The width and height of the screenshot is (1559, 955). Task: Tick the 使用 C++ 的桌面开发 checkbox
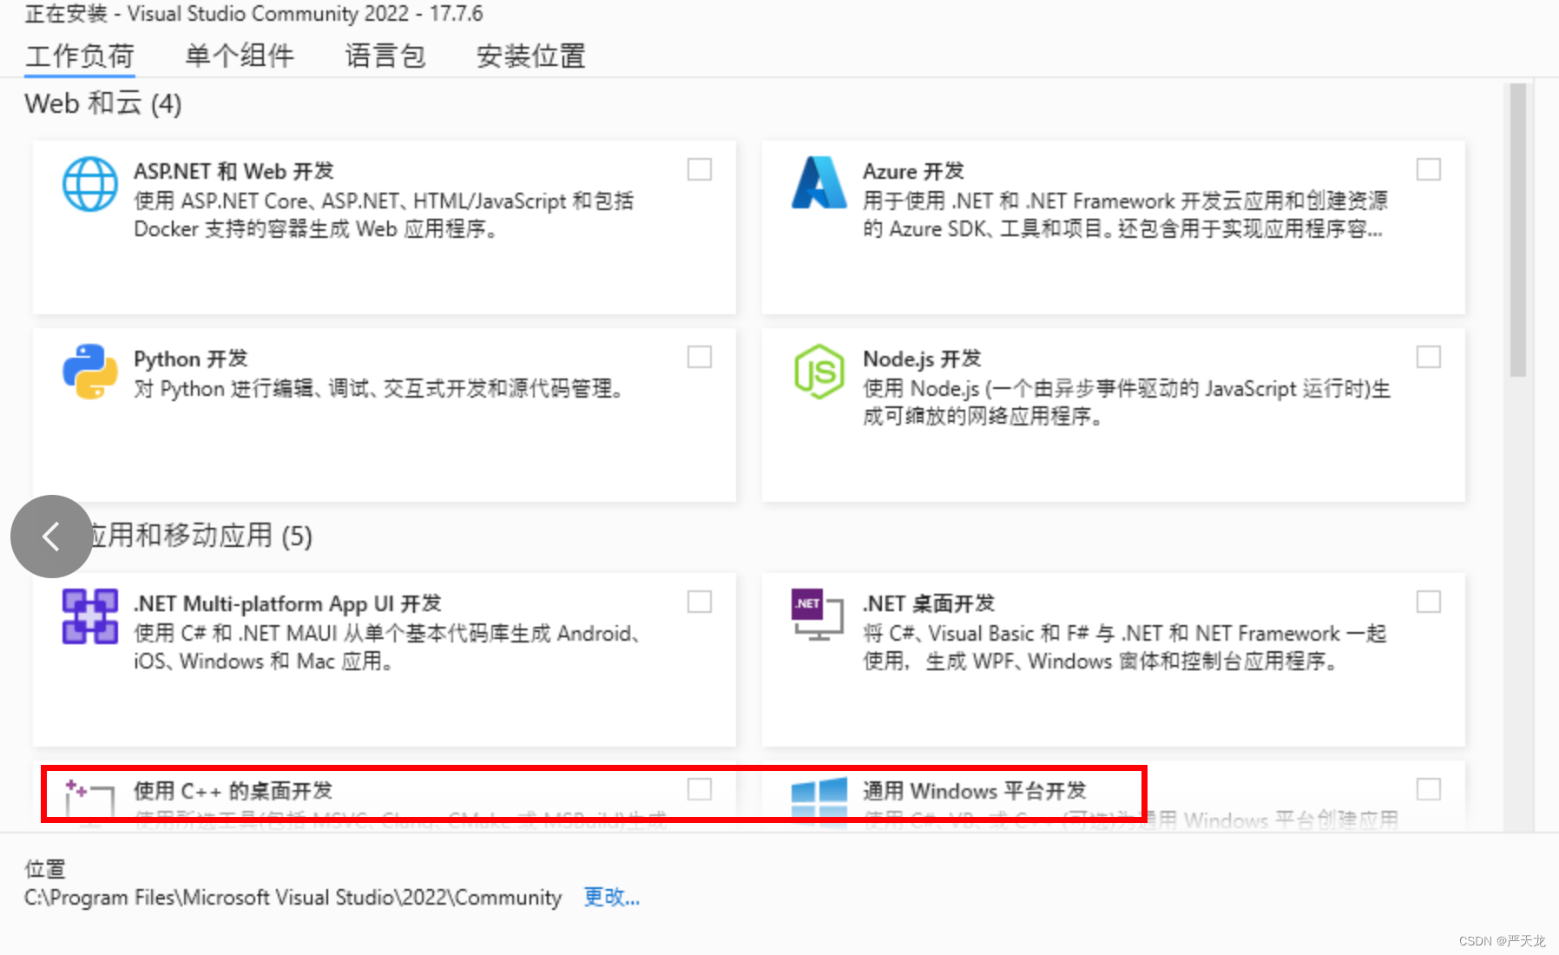point(700,789)
